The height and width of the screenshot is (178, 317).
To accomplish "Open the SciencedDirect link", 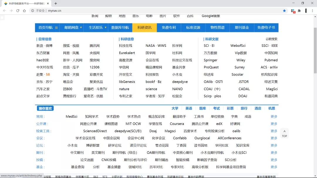I will coord(95,131).
